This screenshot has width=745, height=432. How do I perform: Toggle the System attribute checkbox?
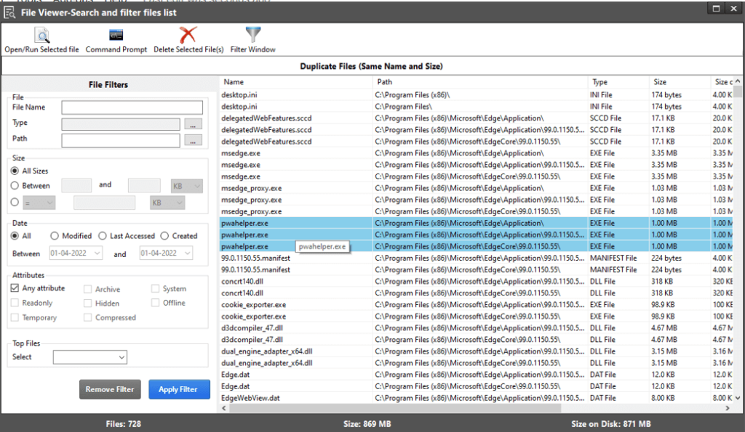[155, 288]
